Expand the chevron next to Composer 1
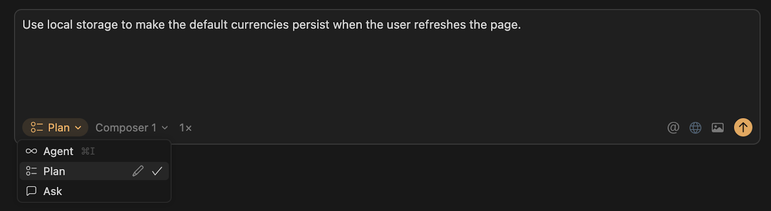This screenshot has height=211, width=771. click(x=165, y=128)
